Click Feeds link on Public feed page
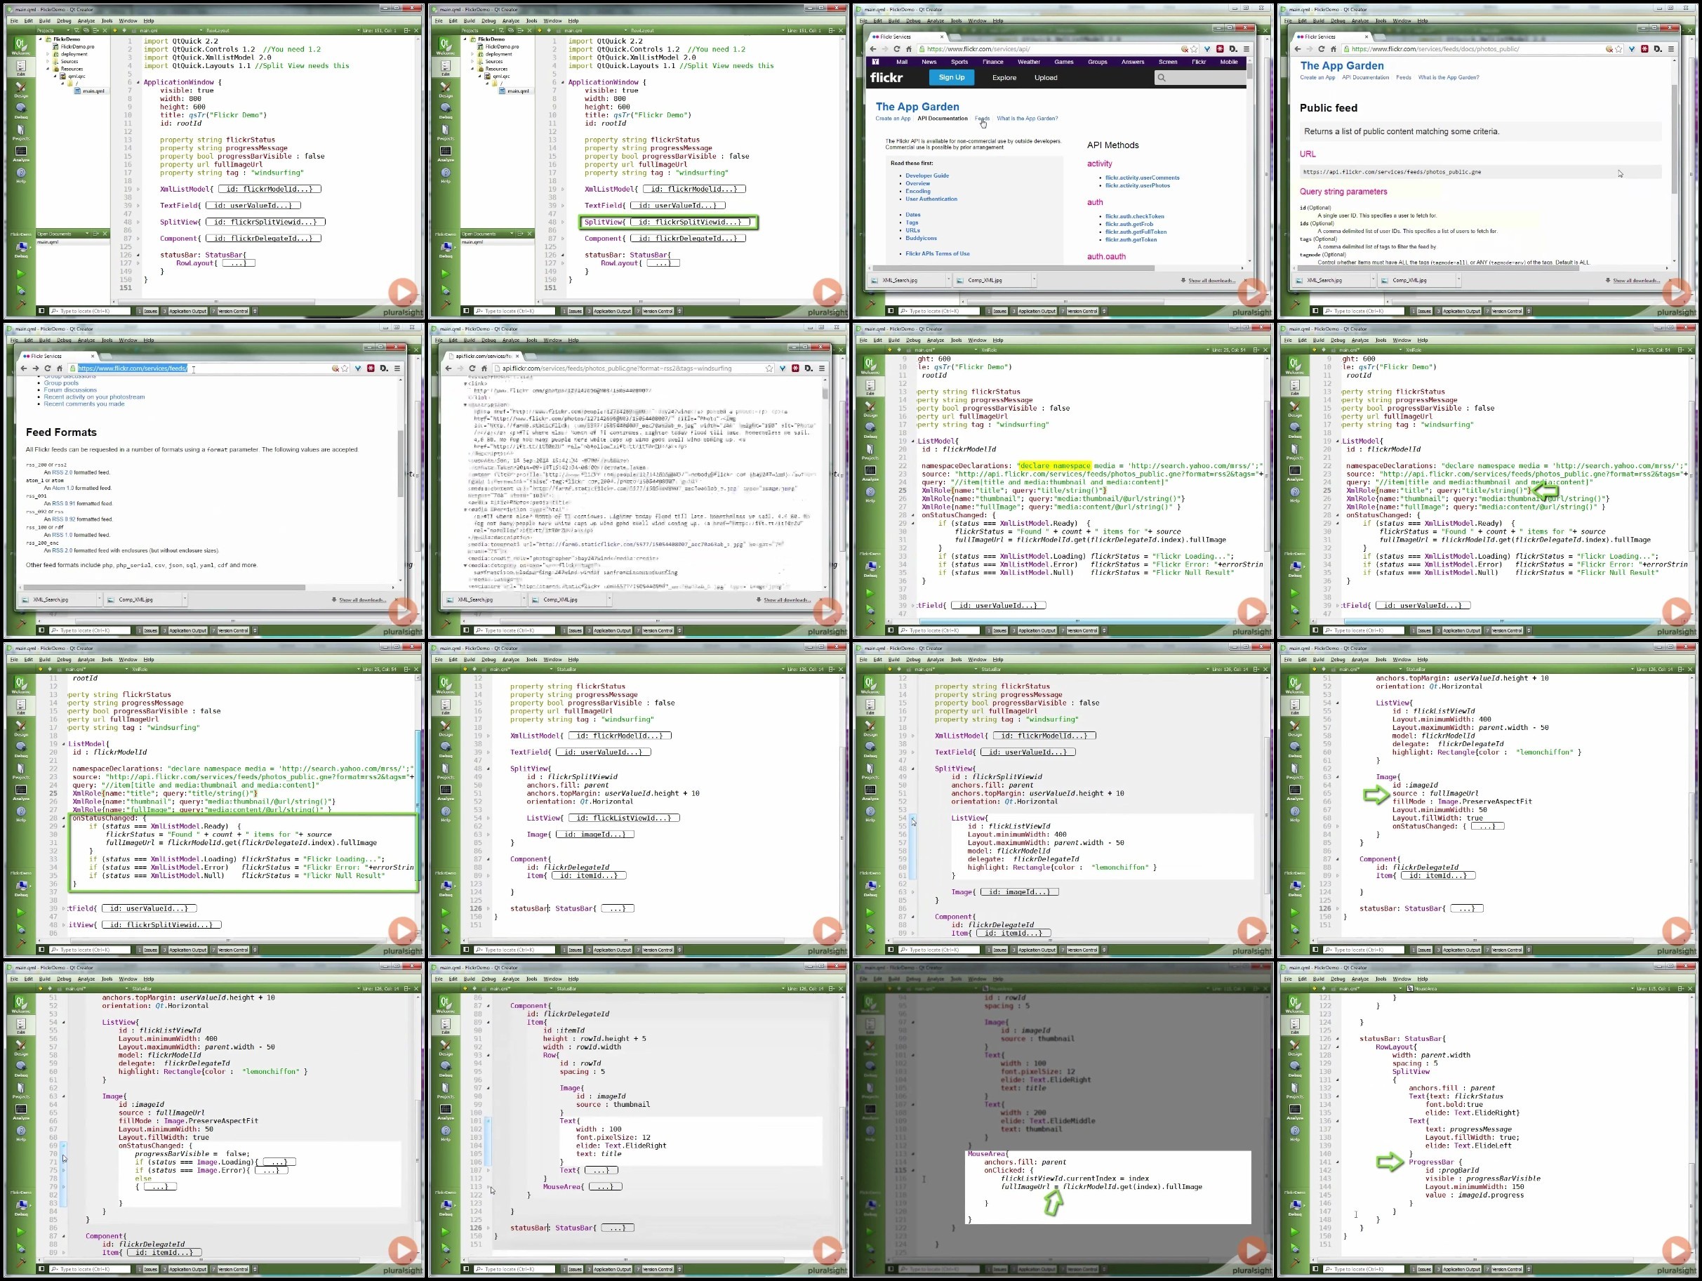1702x1281 pixels. pos(1404,77)
